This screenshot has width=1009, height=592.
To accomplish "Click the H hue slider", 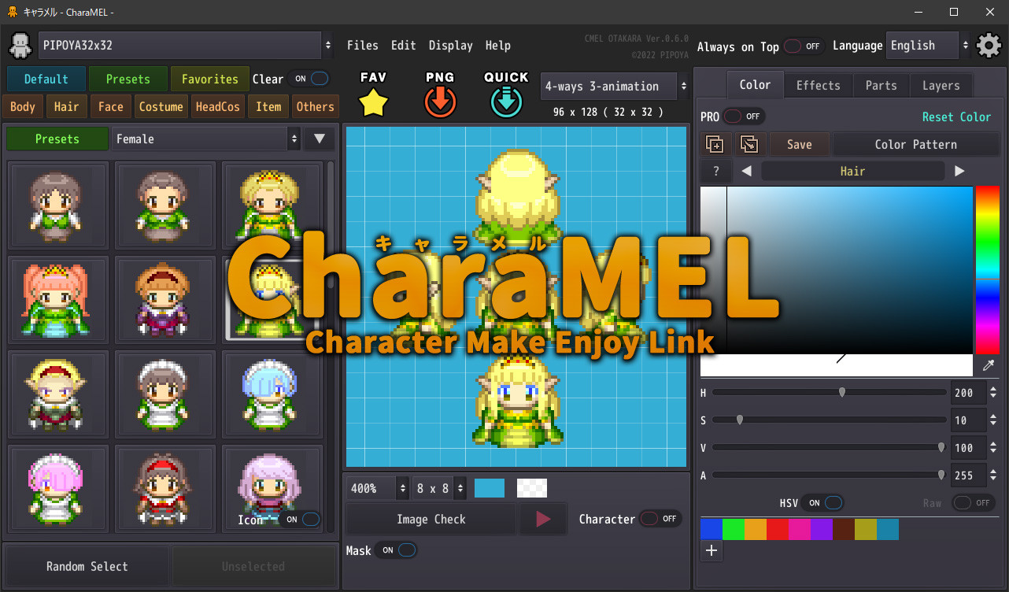I will point(830,392).
